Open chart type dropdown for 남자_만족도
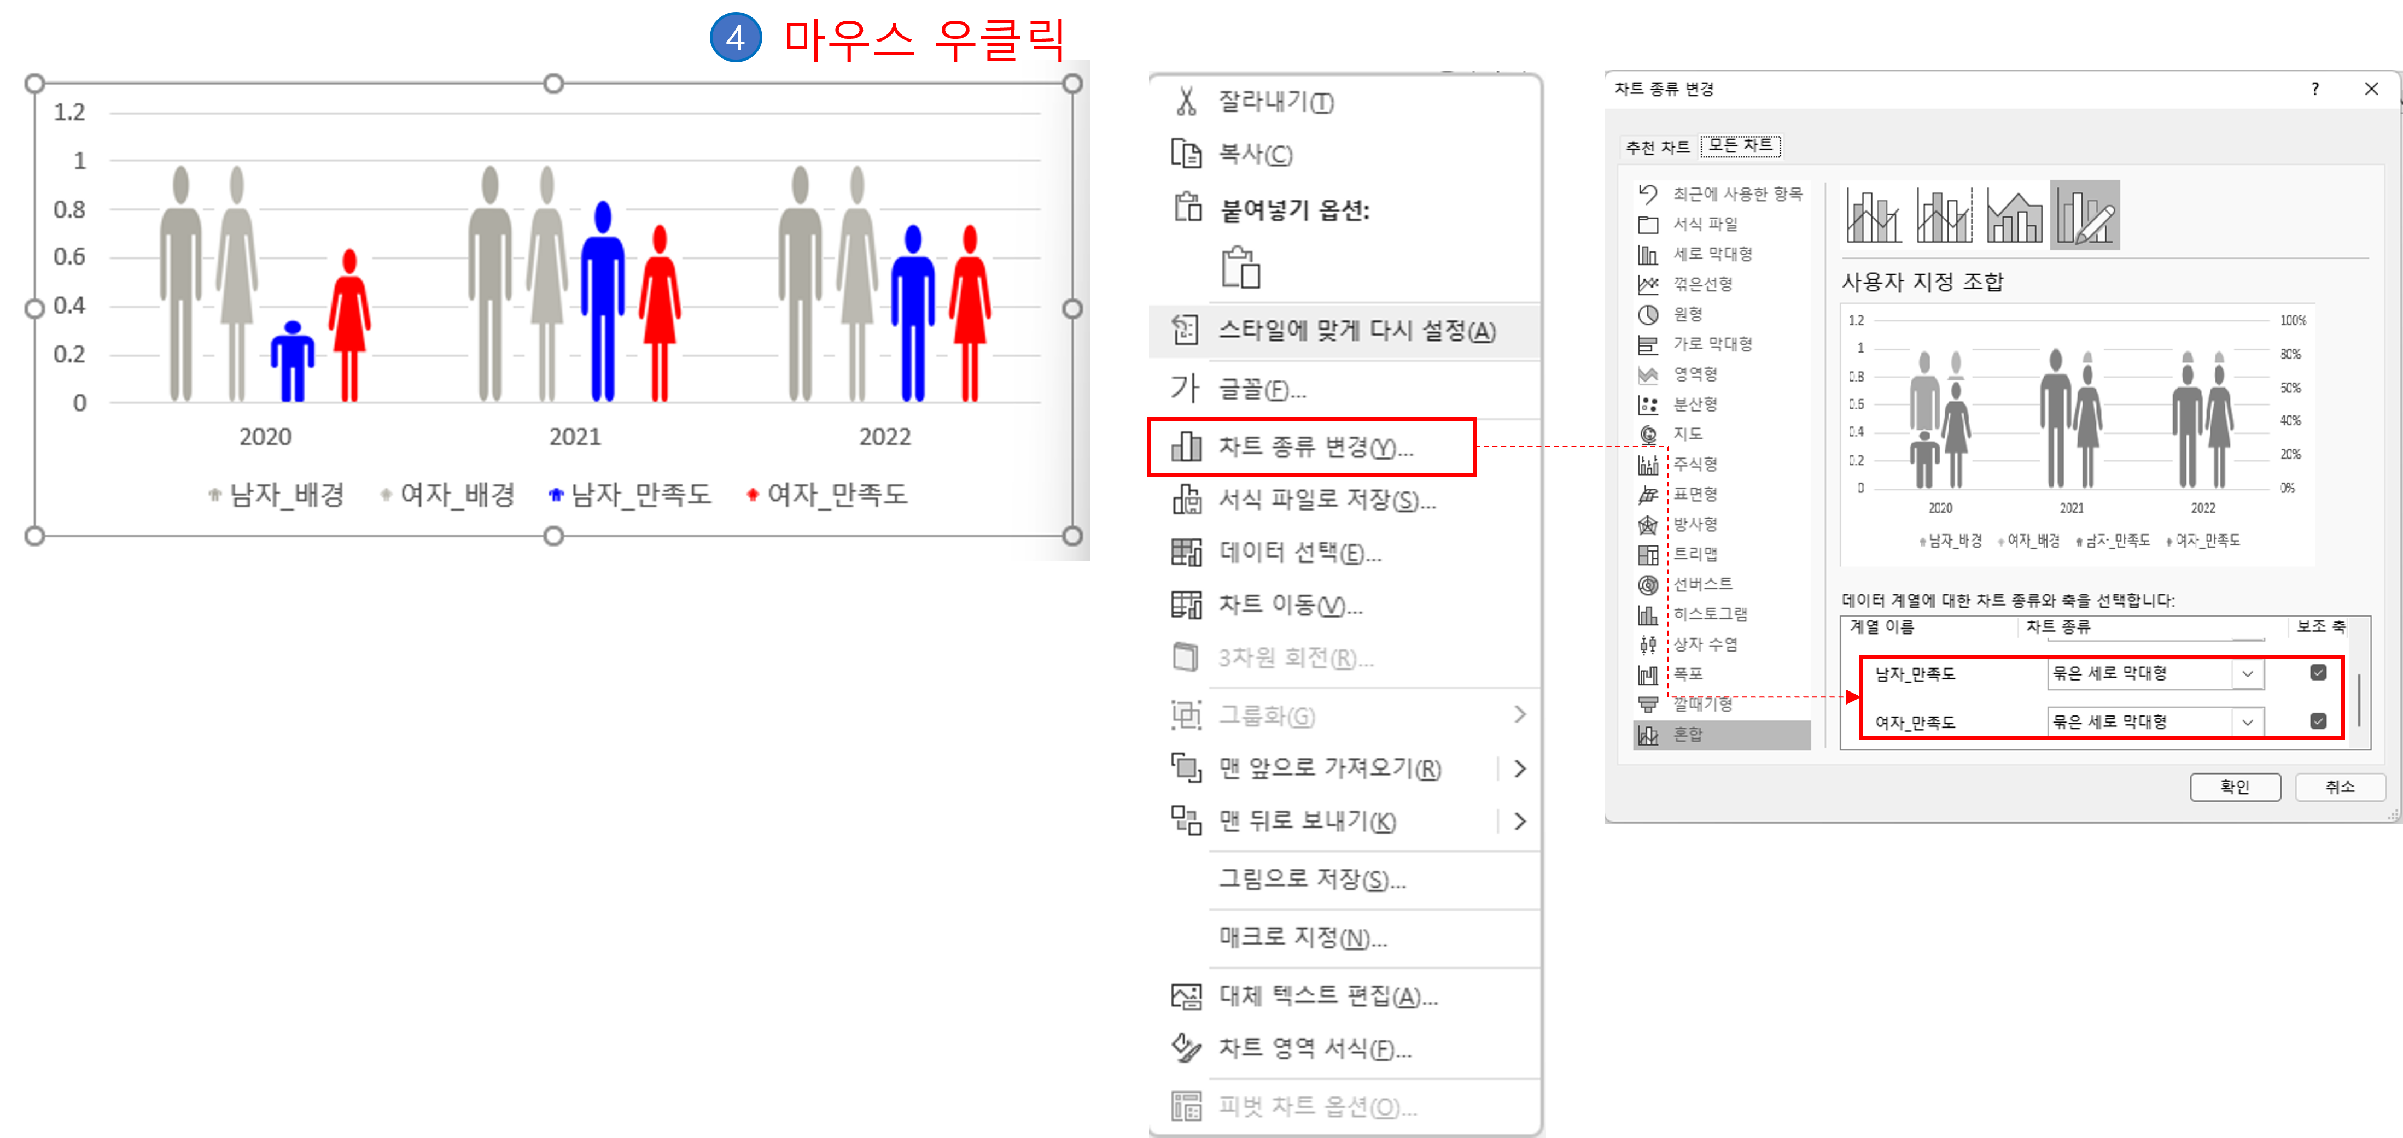 click(x=2247, y=674)
